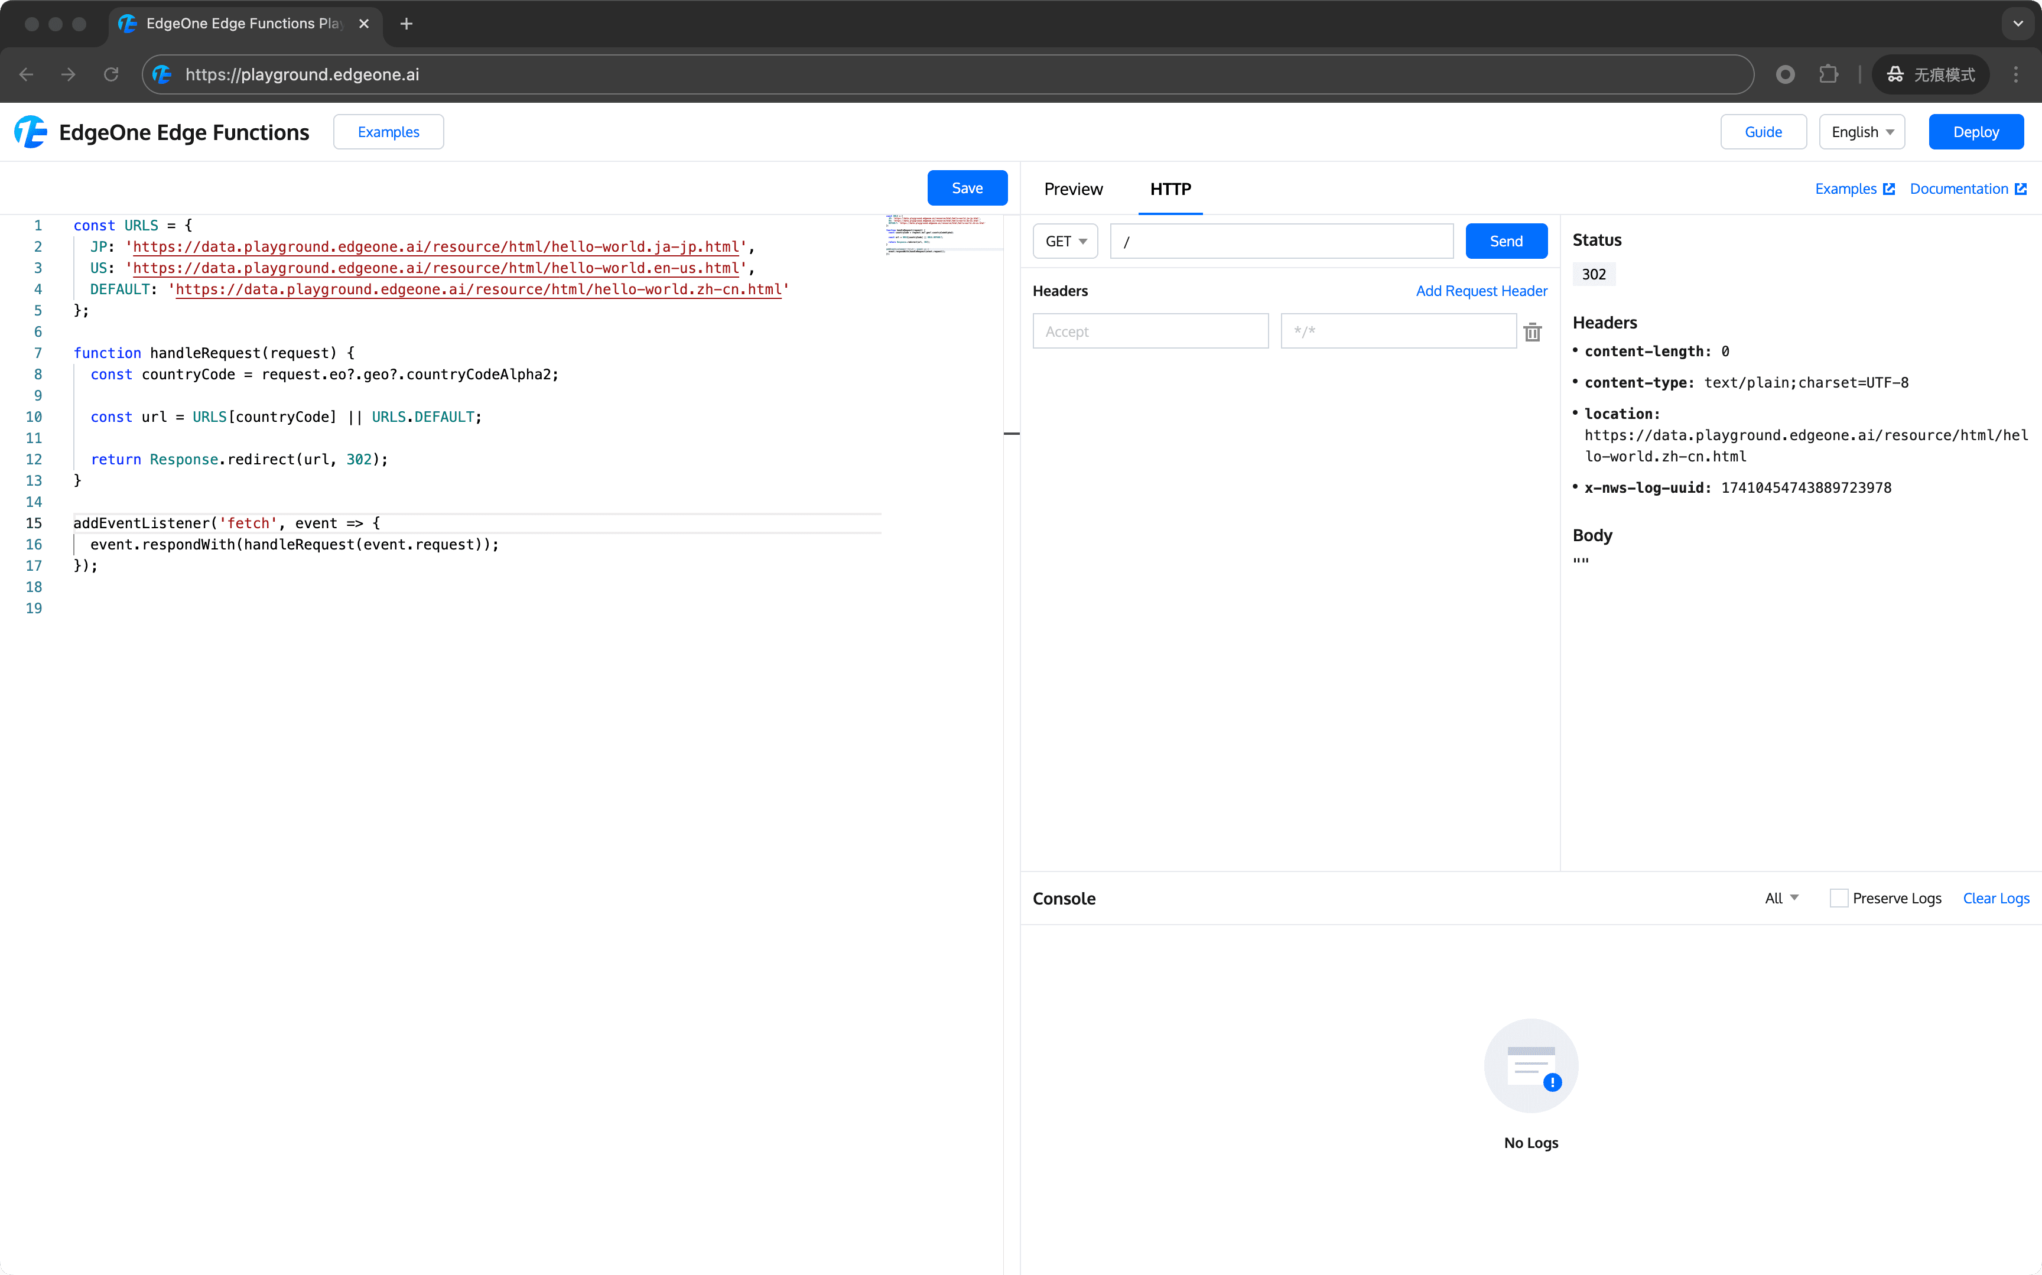
Task: Click the browser back arrow
Action: 26,74
